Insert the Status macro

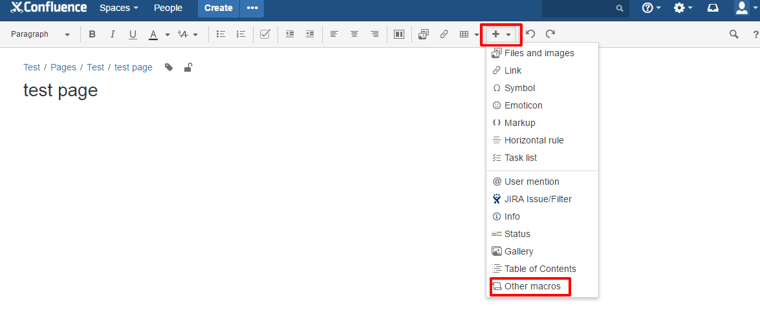pyautogui.click(x=543, y=234)
